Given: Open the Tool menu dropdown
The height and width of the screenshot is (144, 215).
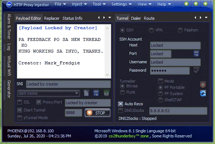Looking at the screenshot, I should pos(99,4).
